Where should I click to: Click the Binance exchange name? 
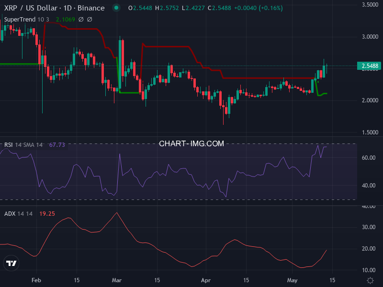[x=91, y=8]
